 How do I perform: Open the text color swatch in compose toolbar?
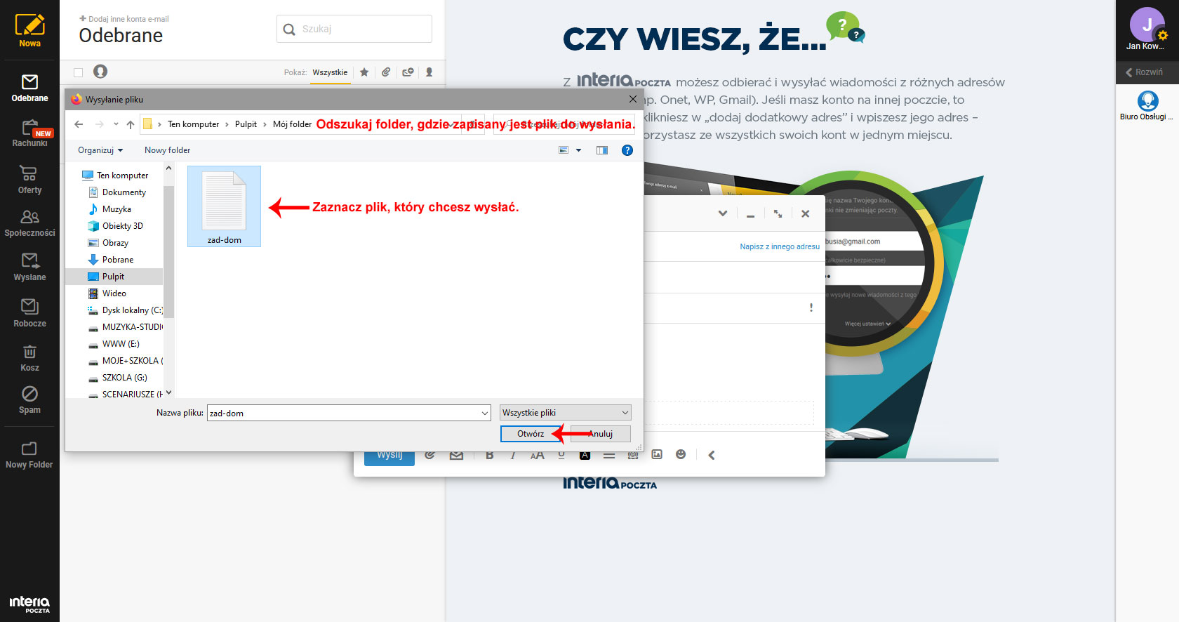(x=585, y=455)
